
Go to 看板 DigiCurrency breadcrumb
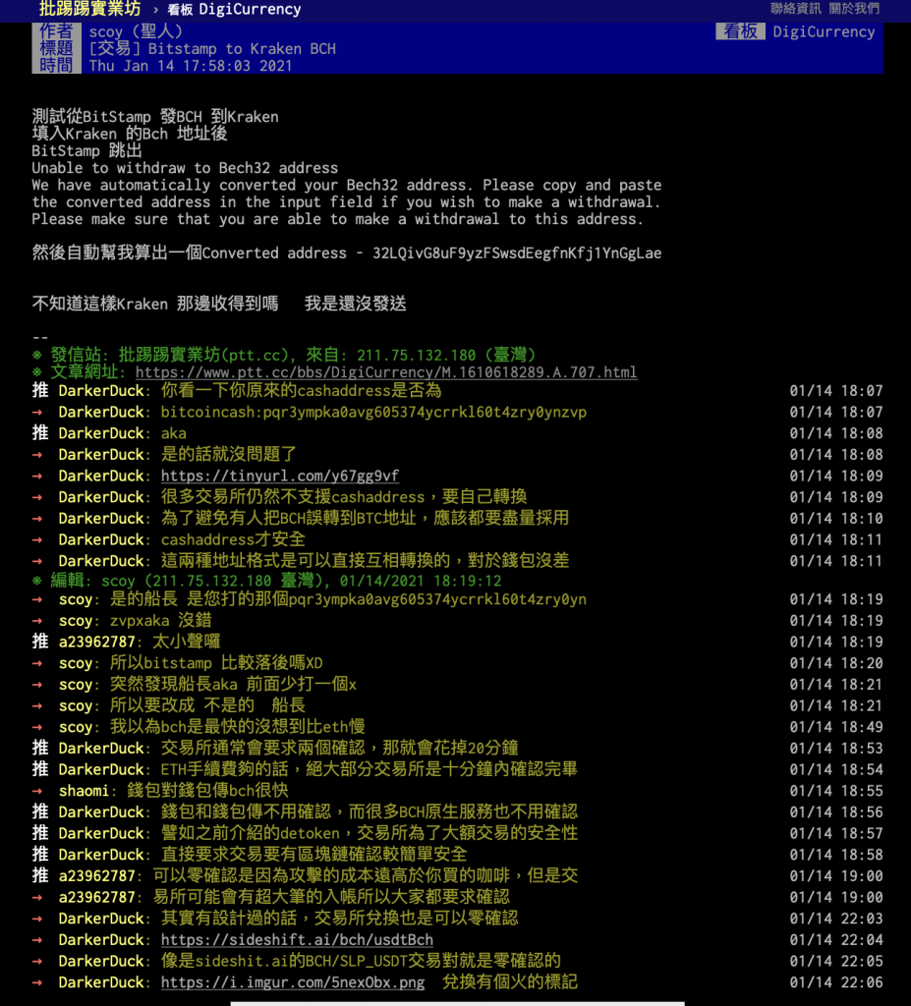[x=234, y=9]
